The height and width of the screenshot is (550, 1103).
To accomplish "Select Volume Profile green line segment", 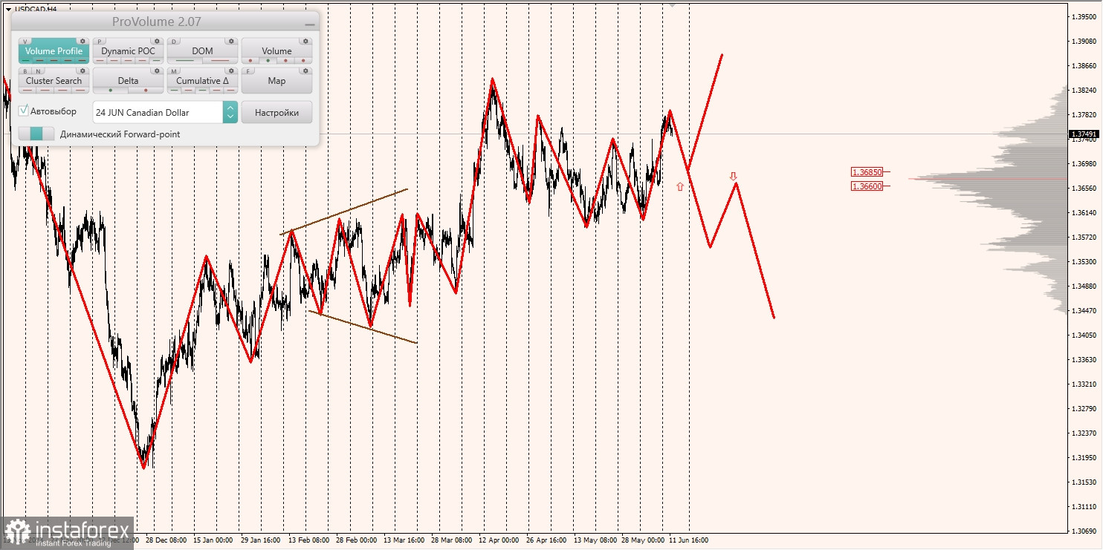I will (x=25, y=60).
